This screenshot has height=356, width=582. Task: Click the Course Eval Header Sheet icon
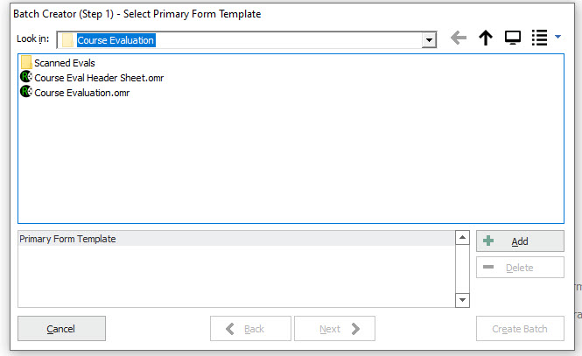tap(26, 77)
